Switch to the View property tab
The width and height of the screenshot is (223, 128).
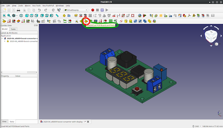pos(4,121)
